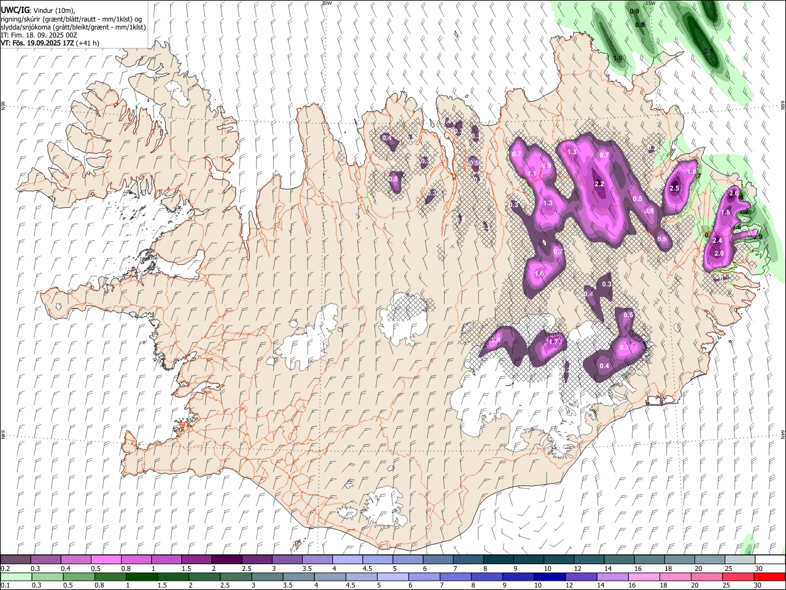This screenshot has height=590, width=786.
Task: Select the light purple swatch labeled 14 in bottom legend
Action: pyautogui.click(x=613, y=577)
